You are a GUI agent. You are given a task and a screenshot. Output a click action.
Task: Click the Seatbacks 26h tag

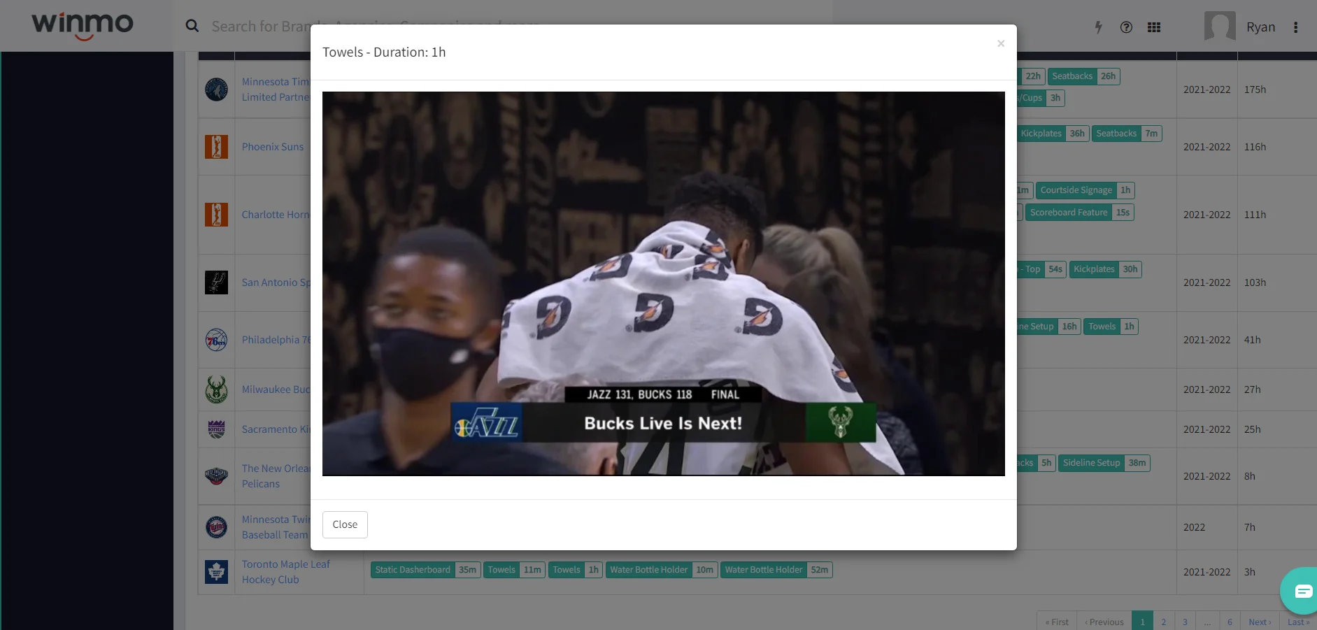point(1083,76)
